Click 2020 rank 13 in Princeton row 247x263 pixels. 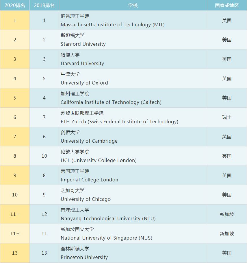pyautogui.click(x=15, y=253)
